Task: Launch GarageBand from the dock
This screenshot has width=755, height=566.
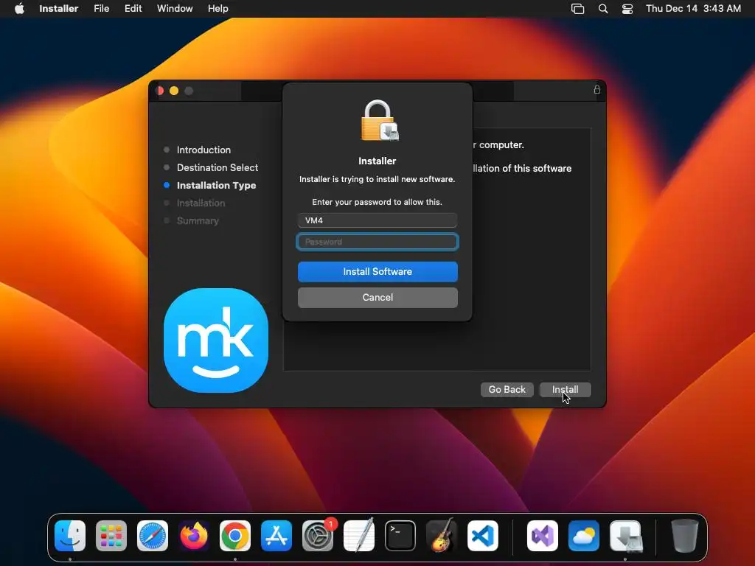Action: click(442, 536)
